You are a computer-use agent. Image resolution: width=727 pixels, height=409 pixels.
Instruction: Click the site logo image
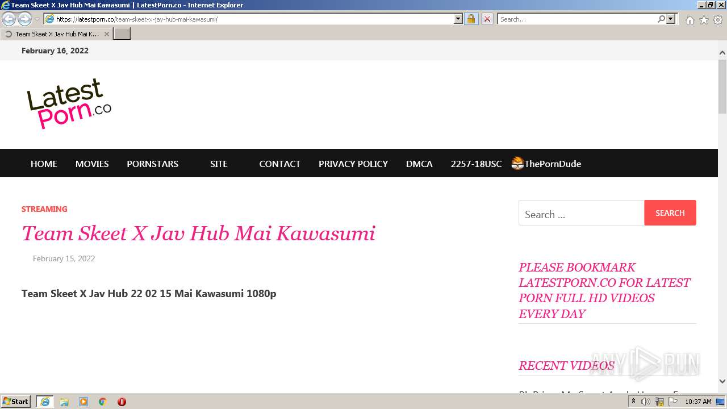click(69, 103)
